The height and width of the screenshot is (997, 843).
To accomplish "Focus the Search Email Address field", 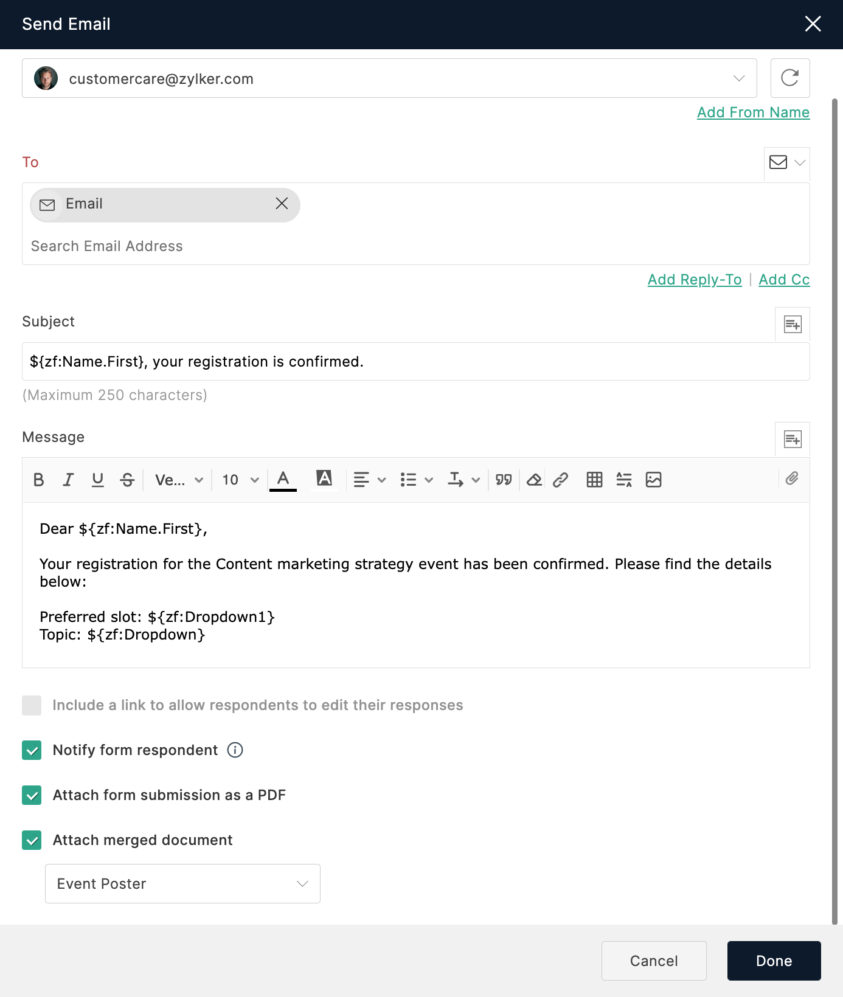I will [x=416, y=246].
